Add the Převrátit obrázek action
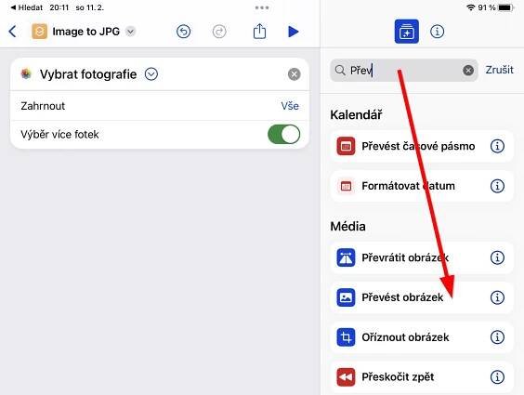 [422, 257]
